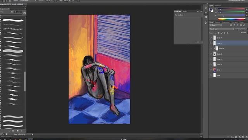The width and height of the screenshot is (248, 140).
Task: Lock layer position with move icon
Action: point(224,33)
